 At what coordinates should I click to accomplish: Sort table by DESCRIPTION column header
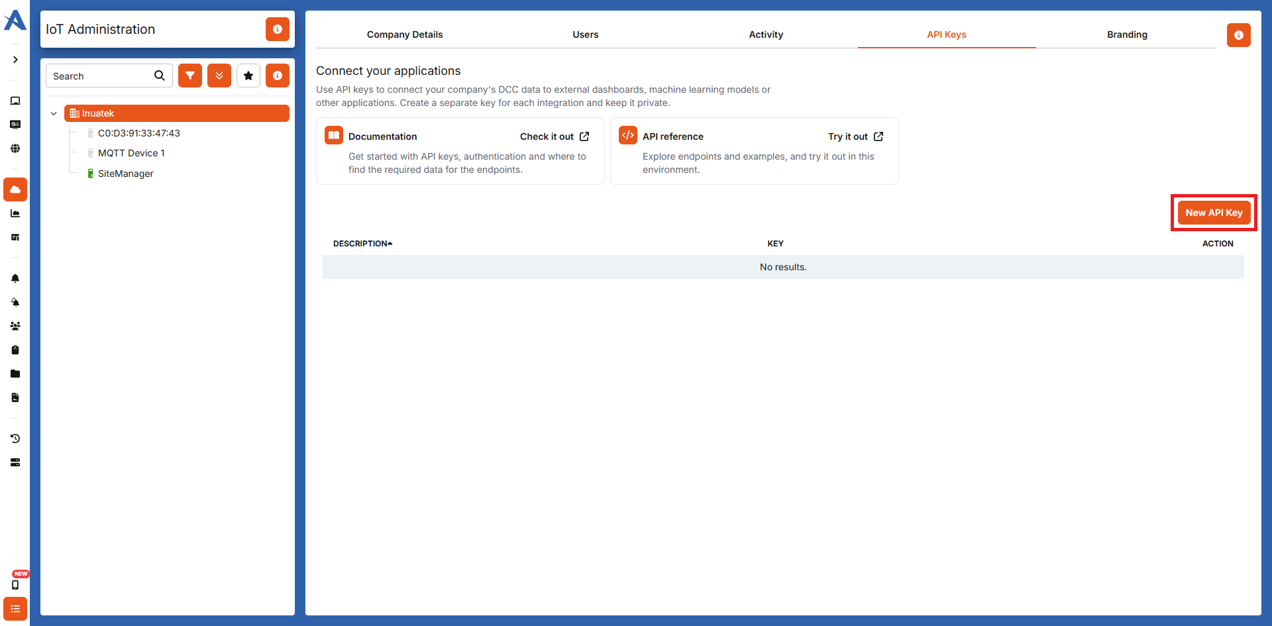[362, 244]
